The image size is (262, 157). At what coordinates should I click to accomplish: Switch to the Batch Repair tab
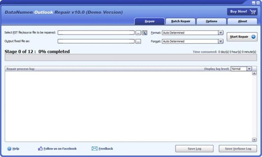pyautogui.click(x=180, y=21)
